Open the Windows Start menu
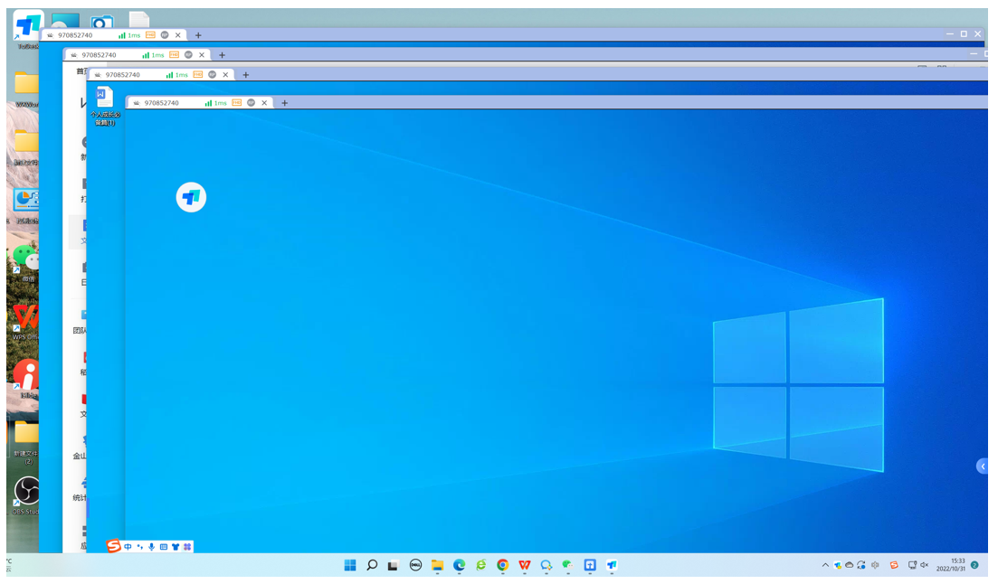The width and height of the screenshot is (998, 584). click(350, 565)
